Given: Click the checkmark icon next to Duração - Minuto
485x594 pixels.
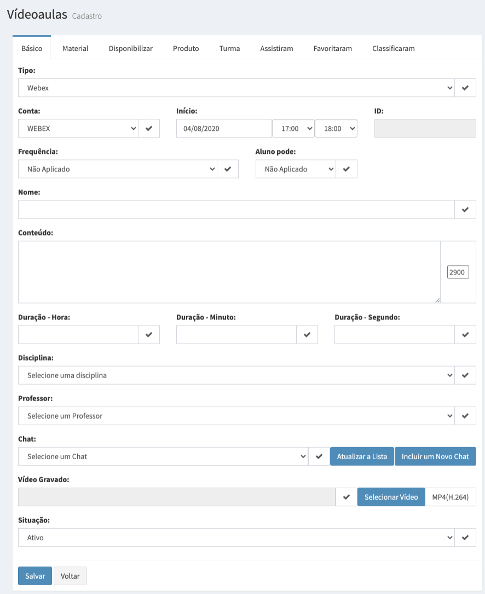Looking at the screenshot, I should point(307,334).
